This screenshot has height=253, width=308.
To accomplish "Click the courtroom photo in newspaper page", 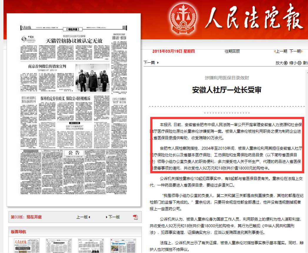I will (x=93, y=77).
